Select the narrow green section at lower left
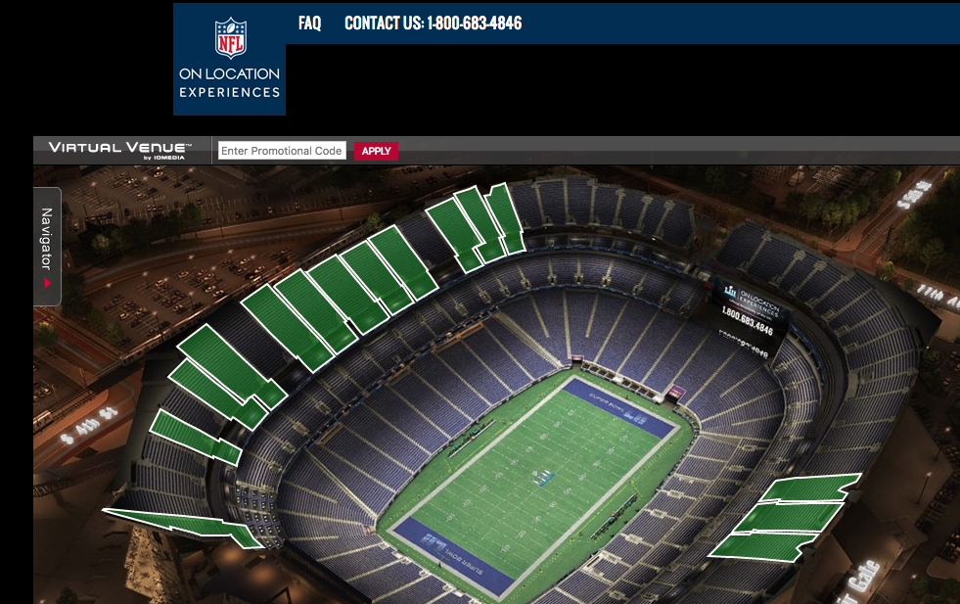 click(184, 526)
